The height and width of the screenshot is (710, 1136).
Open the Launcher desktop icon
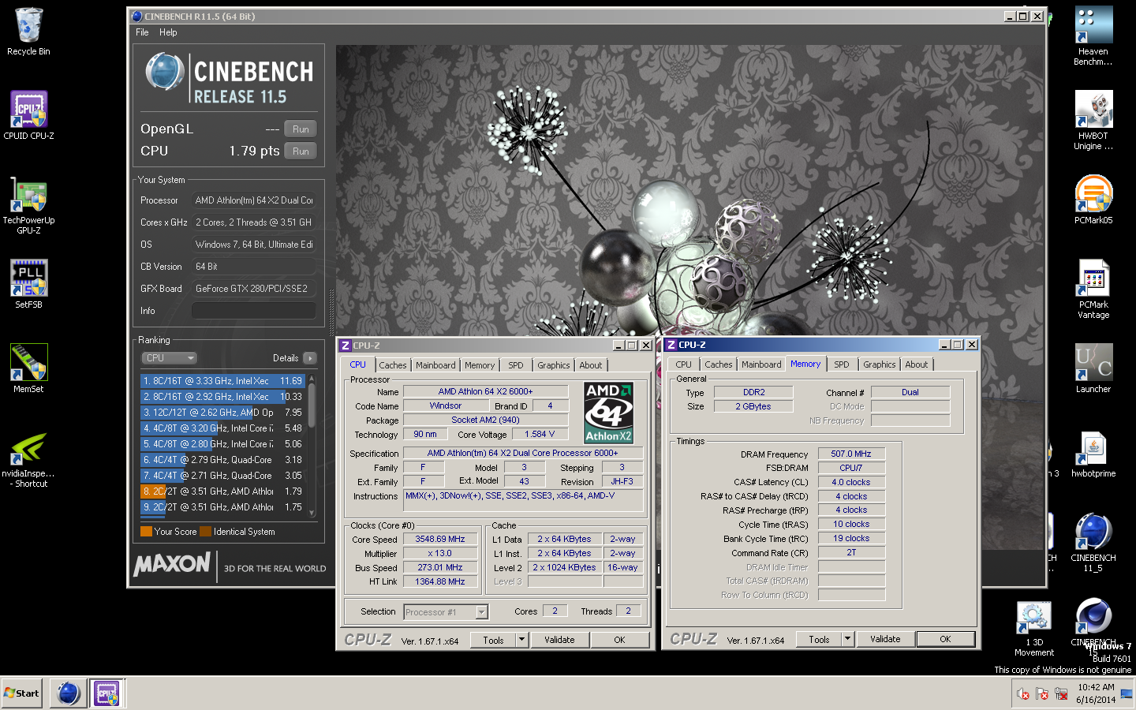coord(1093,368)
